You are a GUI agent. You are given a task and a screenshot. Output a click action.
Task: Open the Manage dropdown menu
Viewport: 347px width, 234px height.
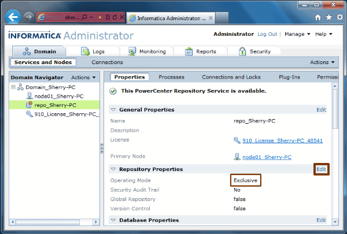(297, 34)
